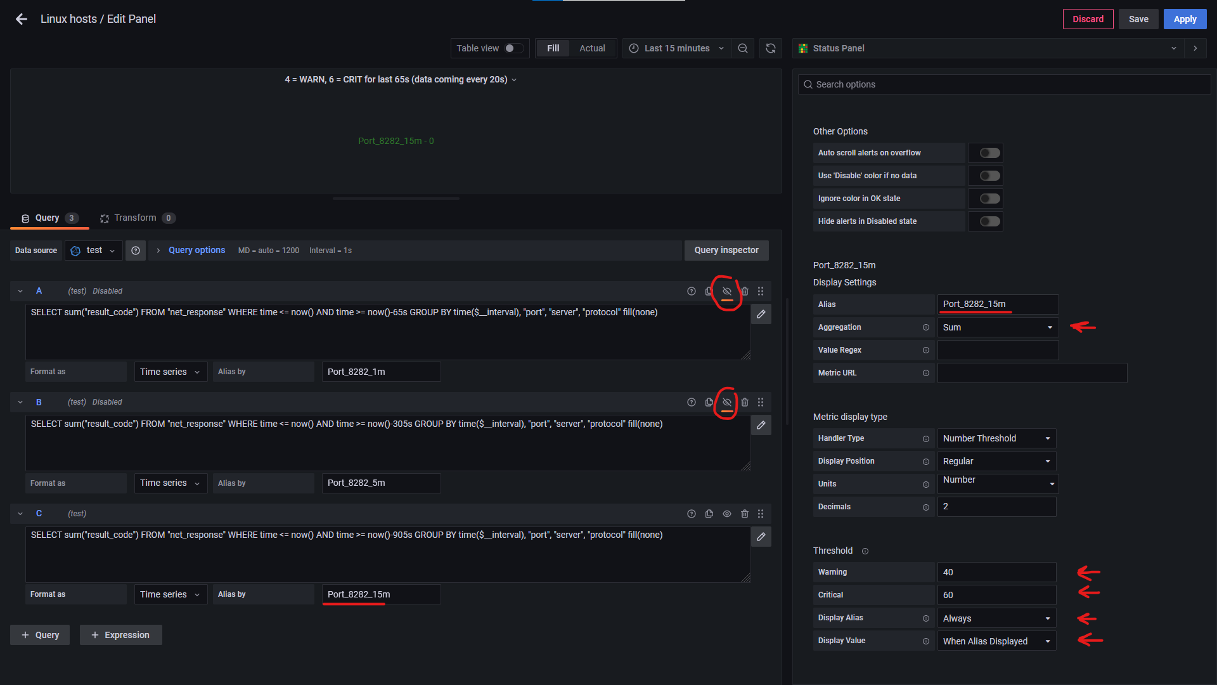Viewport: 1217px width, 685px height.
Task: Click the drag handle dots on query C
Action: (x=761, y=514)
